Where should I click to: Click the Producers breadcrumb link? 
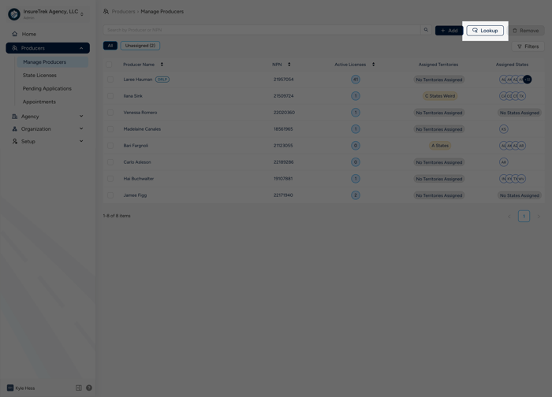[123, 12]
